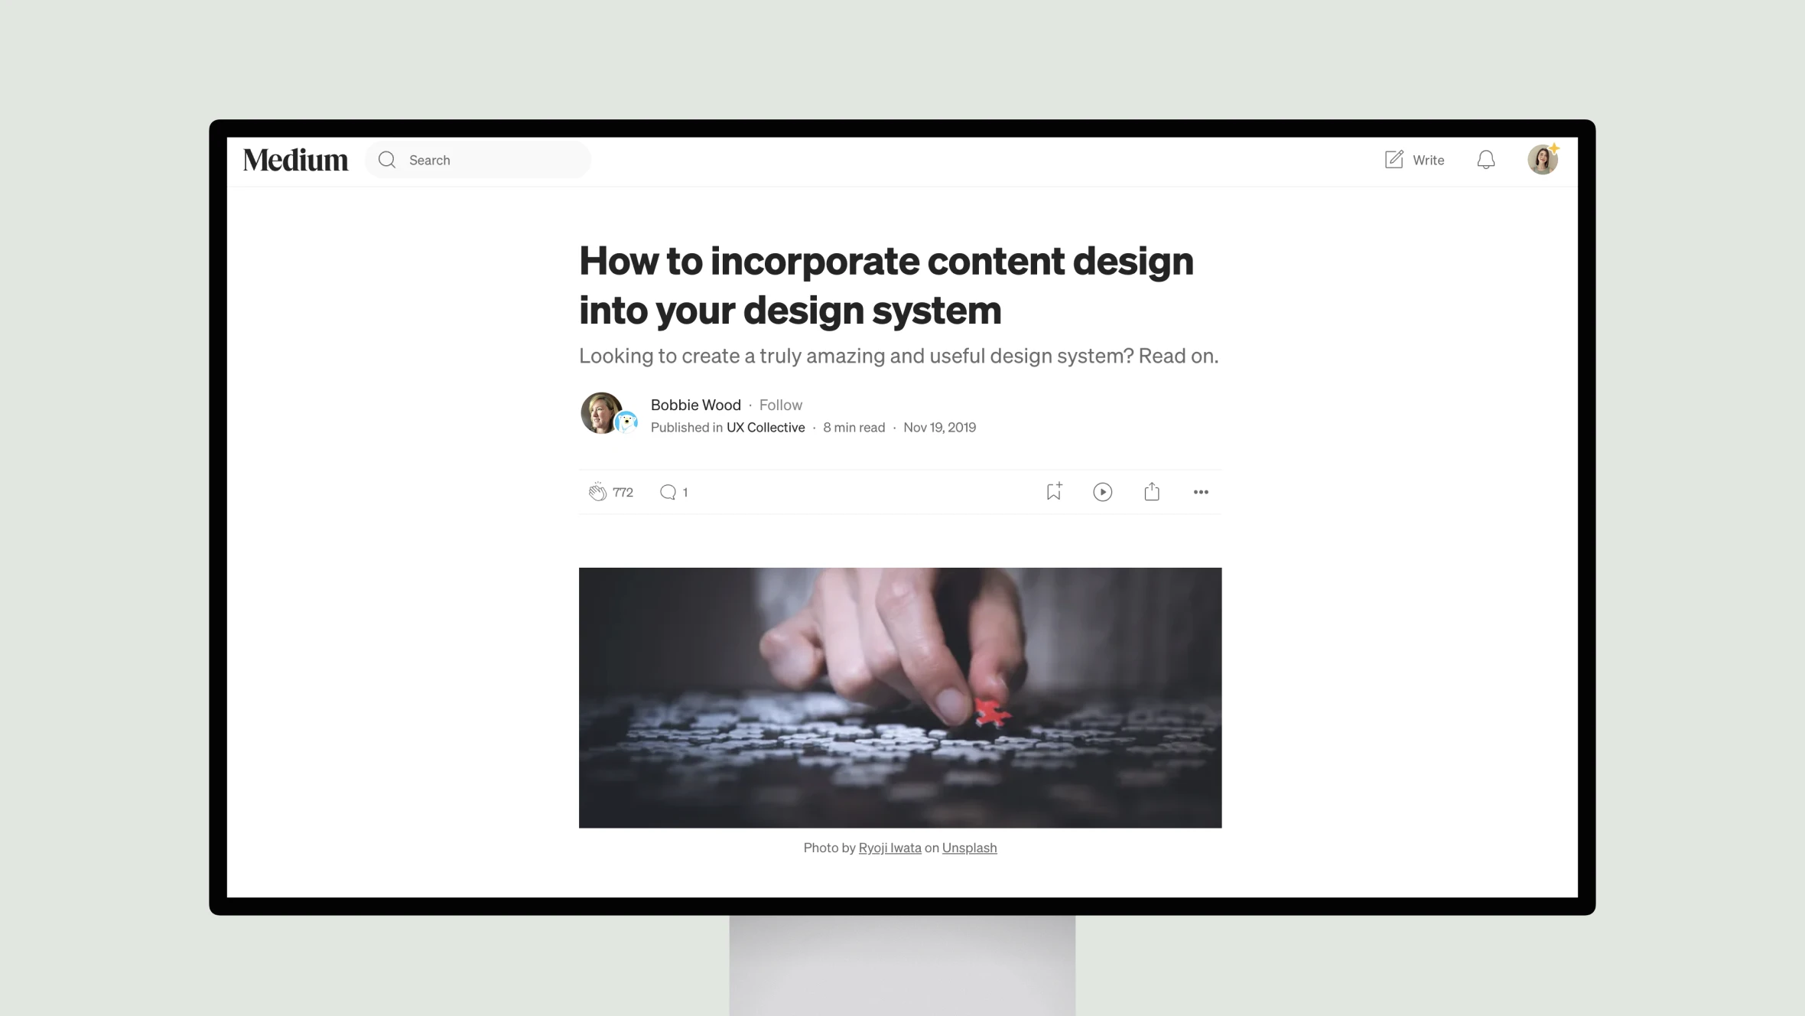Image resolution: width=1805 pixels, height=1016 pixels.
Task: Click the share icon
Action: pos(1152,491)
